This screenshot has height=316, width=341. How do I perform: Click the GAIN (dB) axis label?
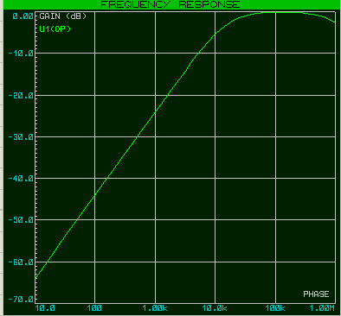[x=63, y=16]
